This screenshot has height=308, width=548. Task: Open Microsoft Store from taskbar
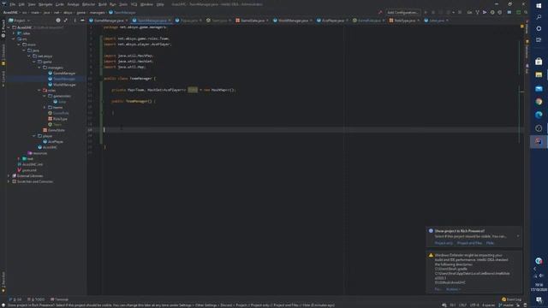point(539,62)
